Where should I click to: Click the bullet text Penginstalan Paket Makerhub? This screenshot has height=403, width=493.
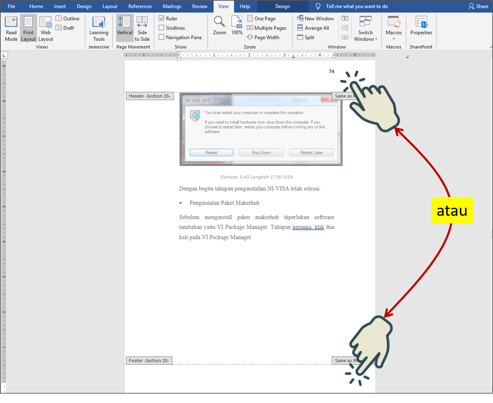coord(224,203)
